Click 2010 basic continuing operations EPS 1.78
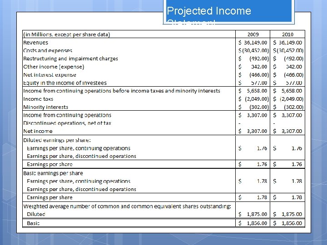This screenshot has height=245, width=327. [297, 181]
